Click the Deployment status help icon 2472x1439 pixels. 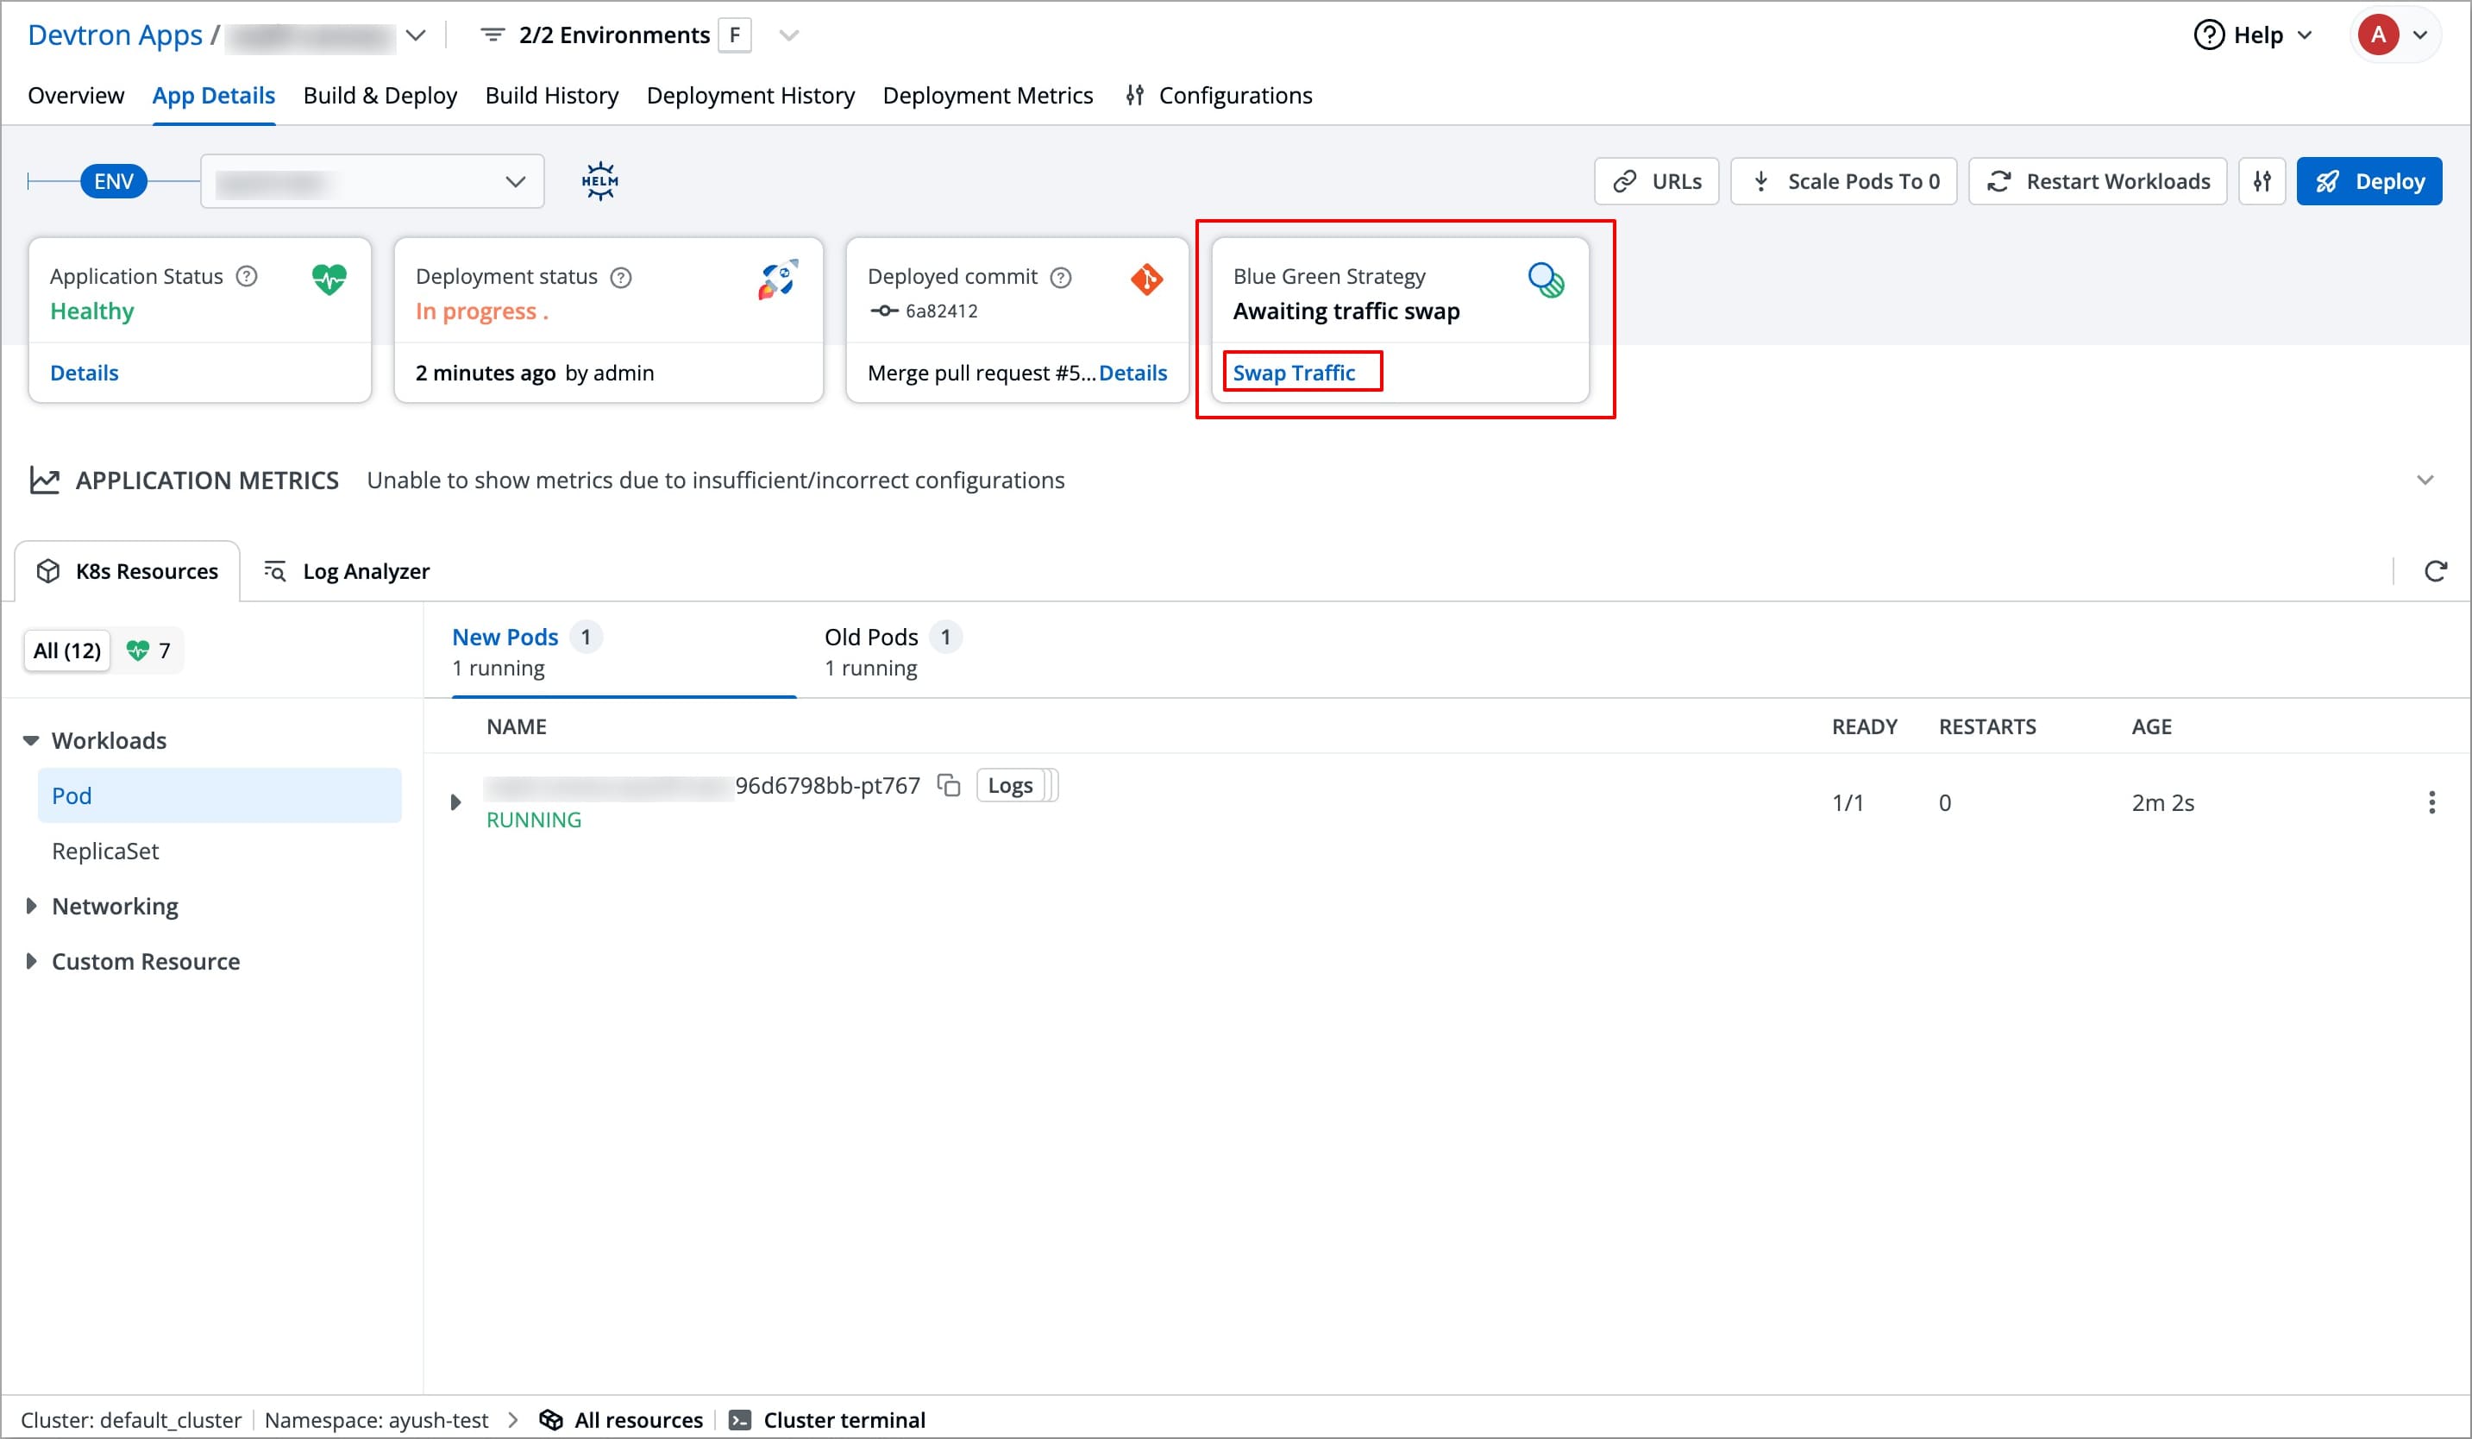(x=621, y=278)
